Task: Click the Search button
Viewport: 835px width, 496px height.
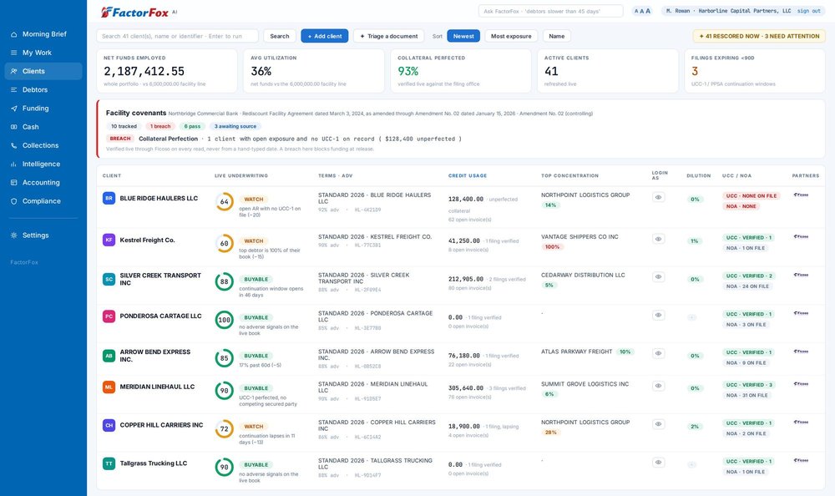Action: pyautogui.click(x=280, y=36)
